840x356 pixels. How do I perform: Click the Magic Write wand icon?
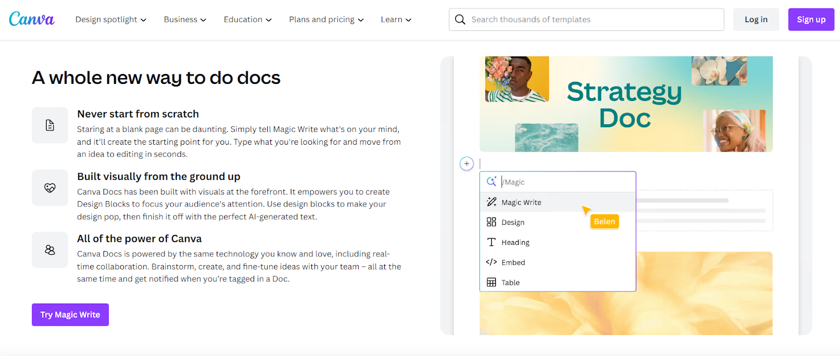pos(491,202)
